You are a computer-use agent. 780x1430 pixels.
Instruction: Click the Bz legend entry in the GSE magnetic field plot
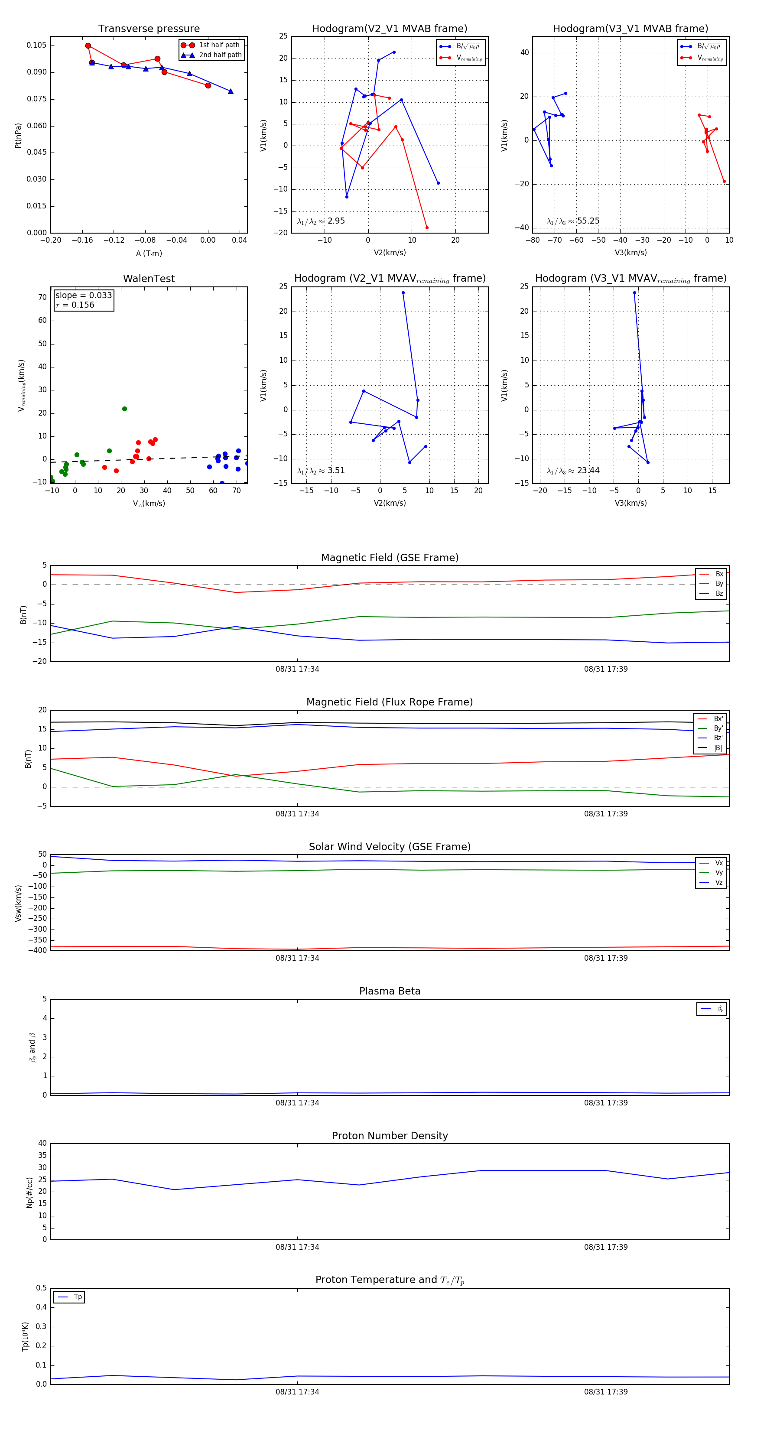711,593
